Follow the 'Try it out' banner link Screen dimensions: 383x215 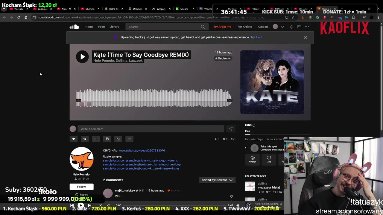(256, 37)
